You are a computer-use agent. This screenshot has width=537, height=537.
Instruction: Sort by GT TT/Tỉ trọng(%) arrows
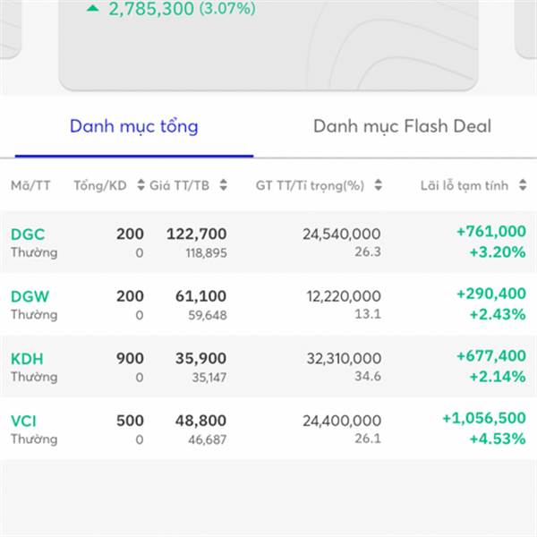coord(378,185)
